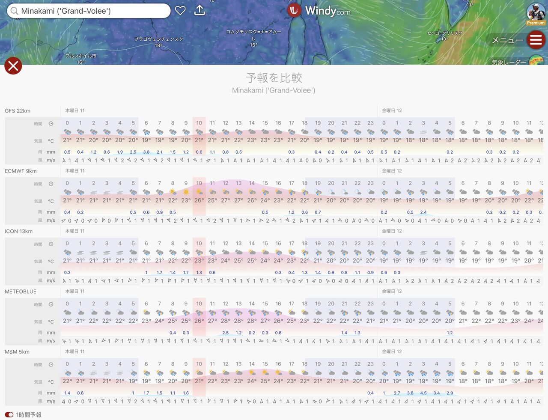Select the GFS 22km model label
This screenshot has height=420, width=548.
[18, 110]
